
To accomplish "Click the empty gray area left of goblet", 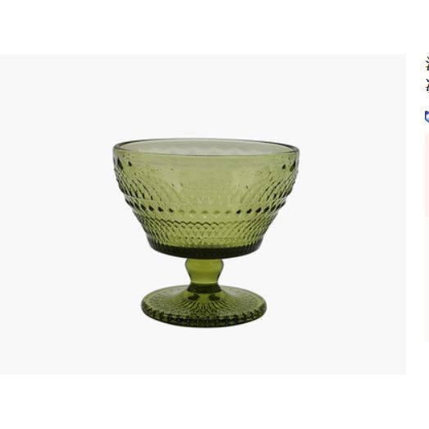I will (56, 215).
